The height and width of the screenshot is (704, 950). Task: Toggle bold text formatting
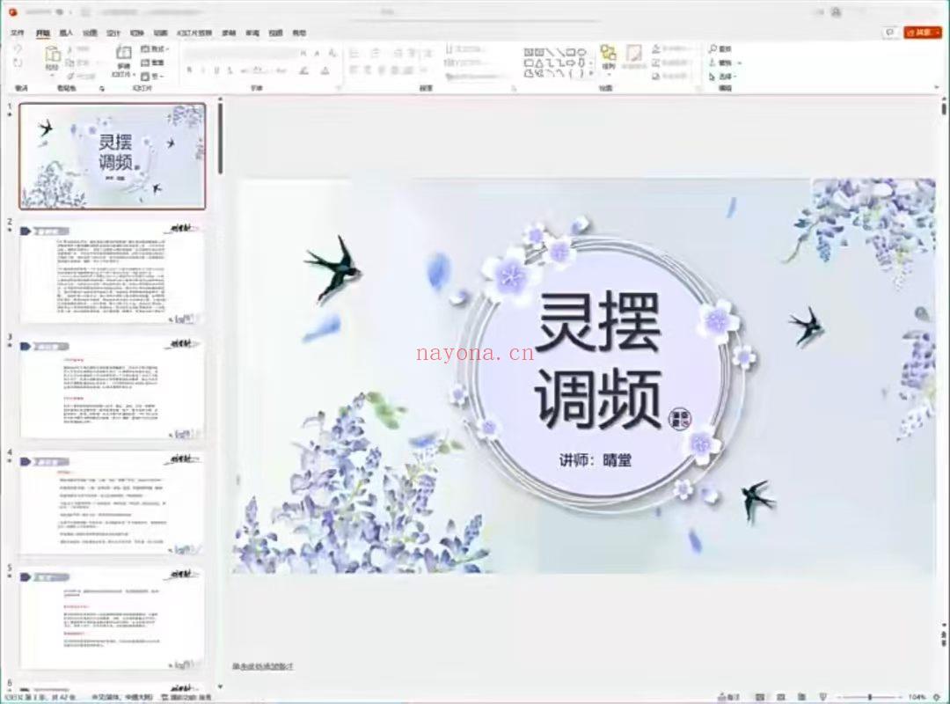point(190,70)
